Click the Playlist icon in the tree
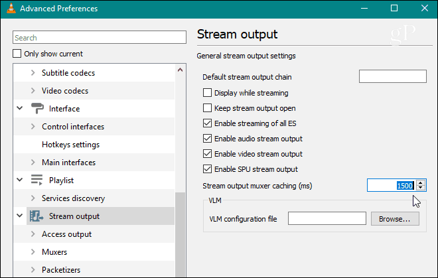Viewport: 438px width, 278px height. coord(36,180)
